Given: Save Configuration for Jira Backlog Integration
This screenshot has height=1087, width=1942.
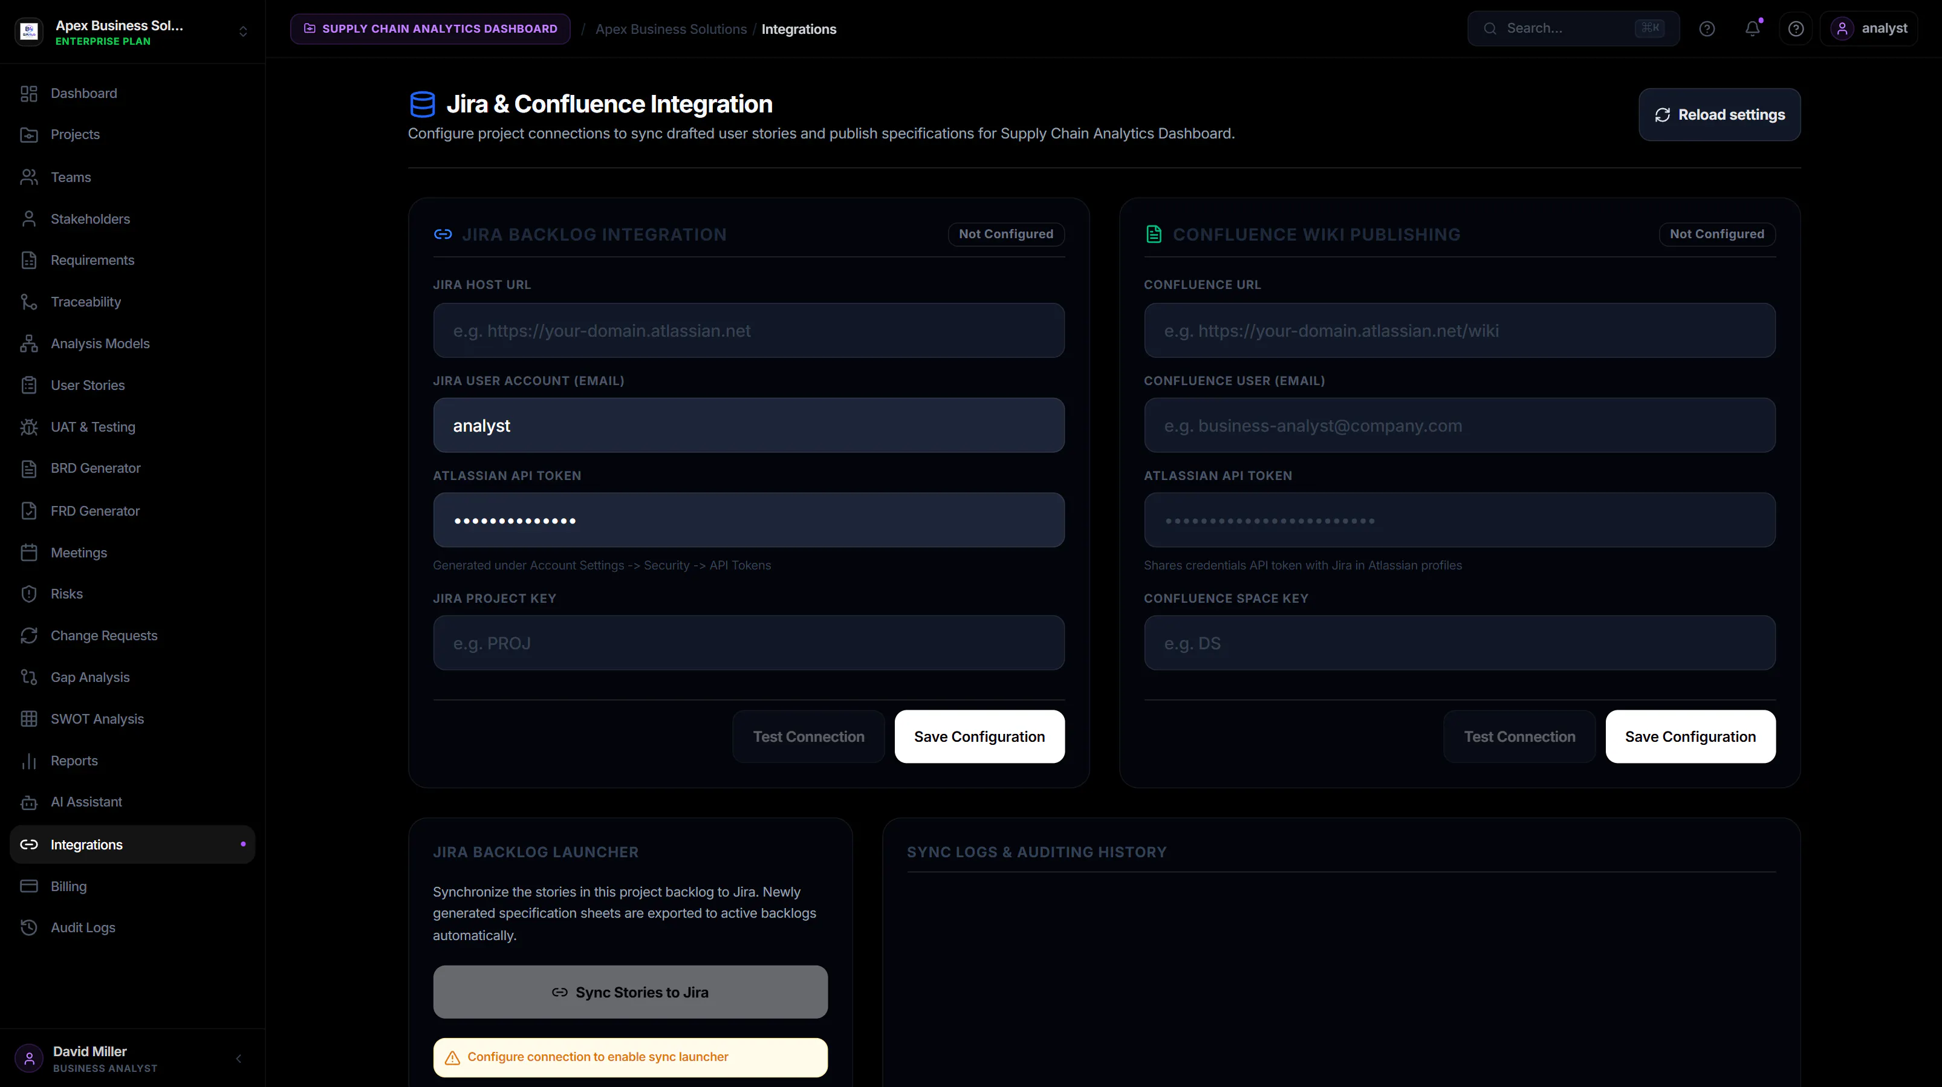Looking at the screenshot, I should [979, 736].
